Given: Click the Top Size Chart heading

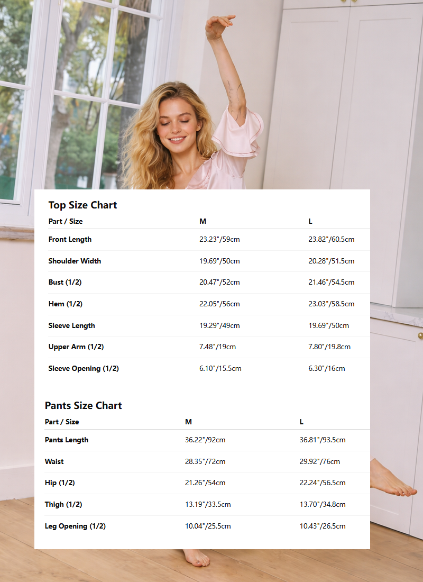Looking at the screenshot, I should (82, 205).
